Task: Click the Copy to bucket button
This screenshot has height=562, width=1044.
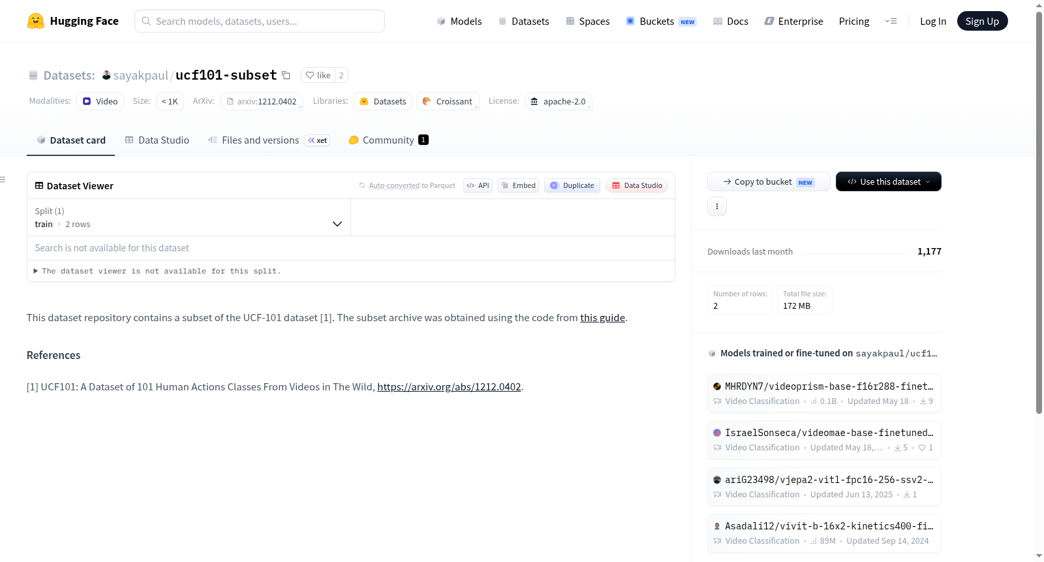Action: coord(769,181)
